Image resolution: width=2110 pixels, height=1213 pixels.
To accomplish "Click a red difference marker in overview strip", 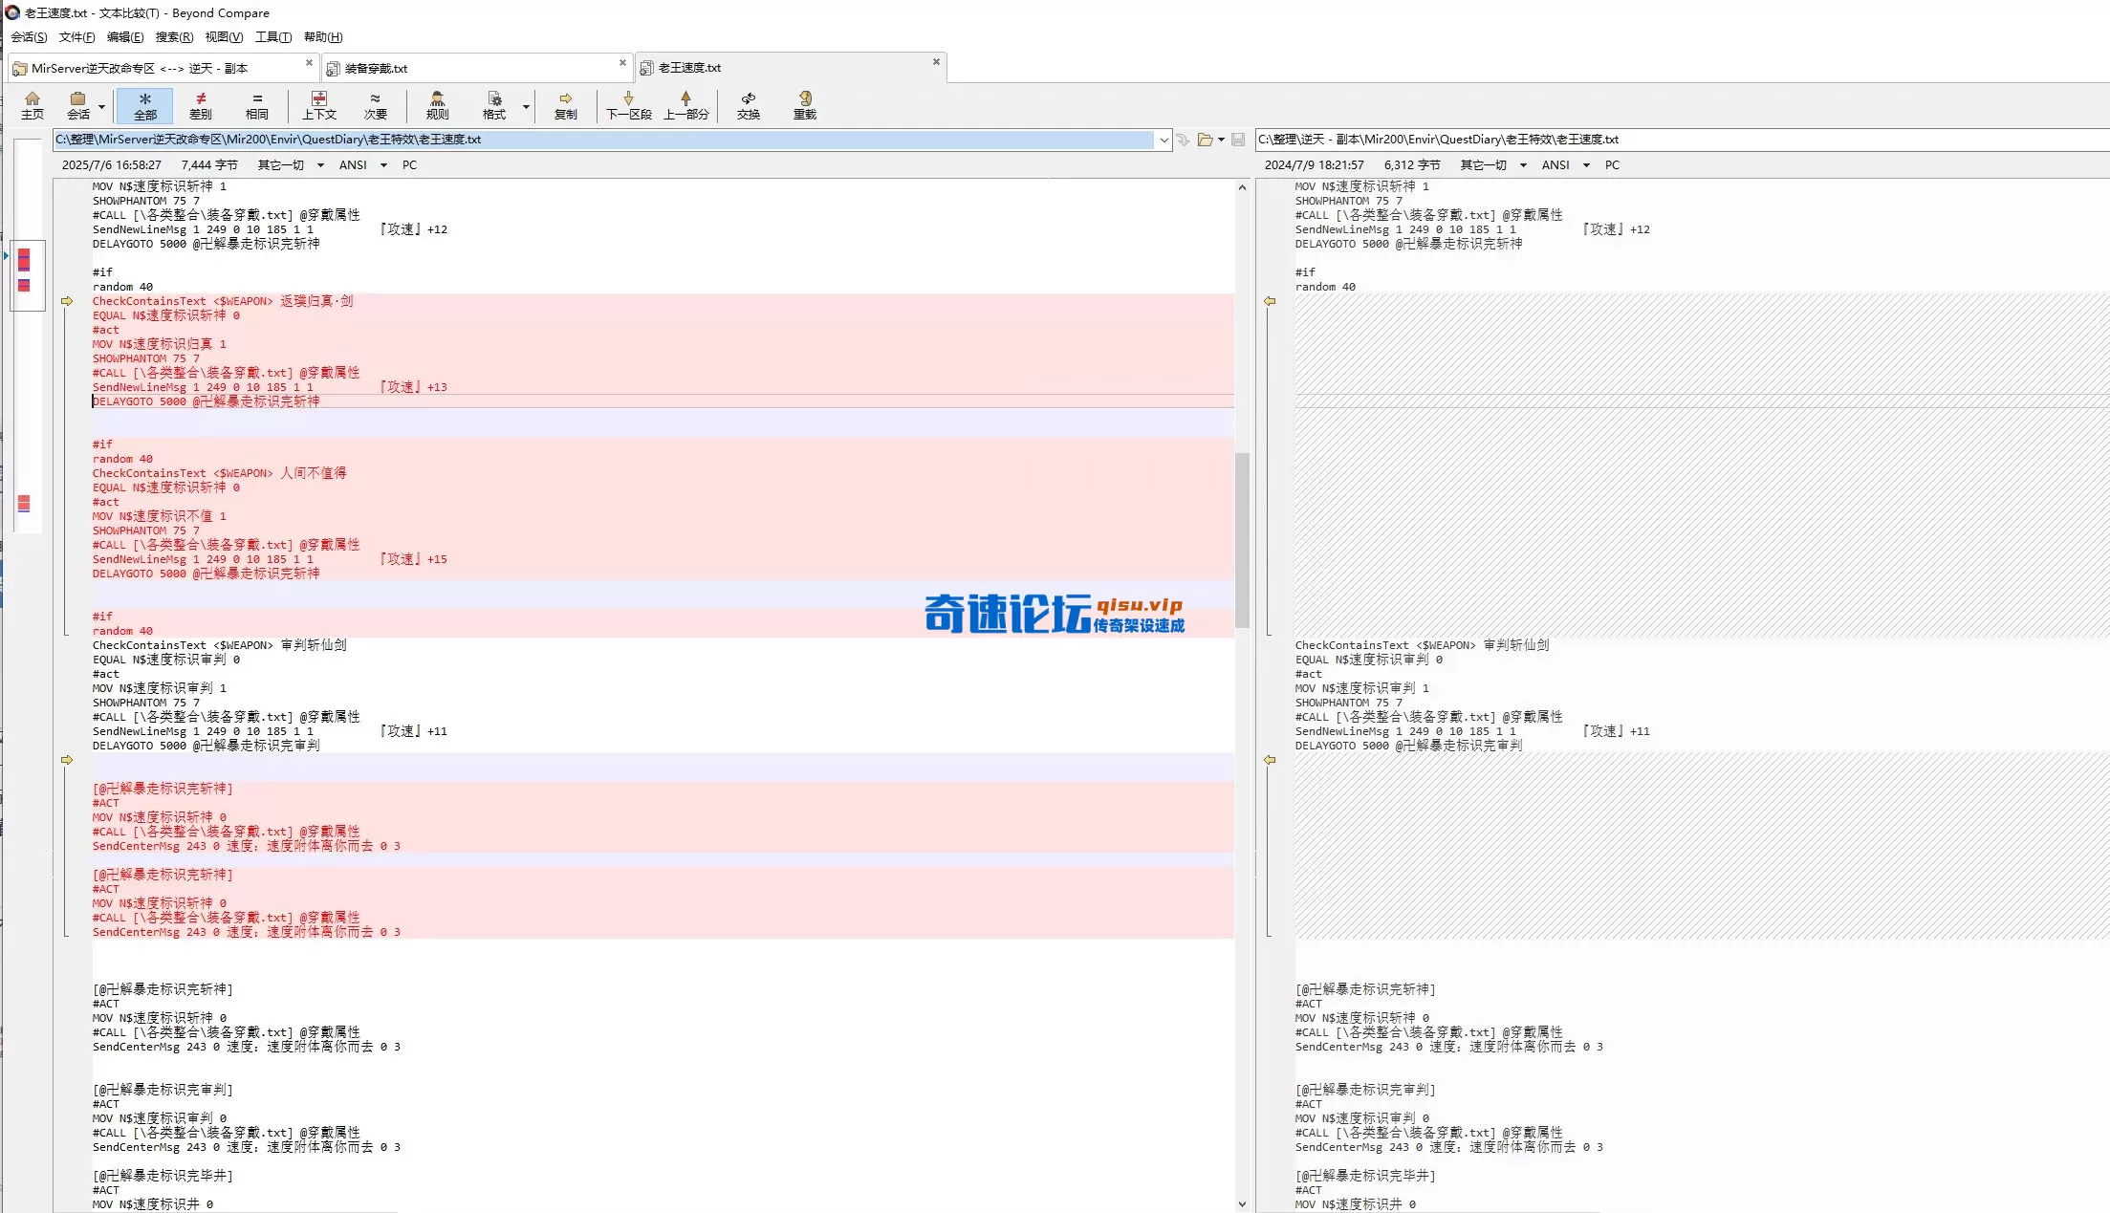I will click(24, 260).
